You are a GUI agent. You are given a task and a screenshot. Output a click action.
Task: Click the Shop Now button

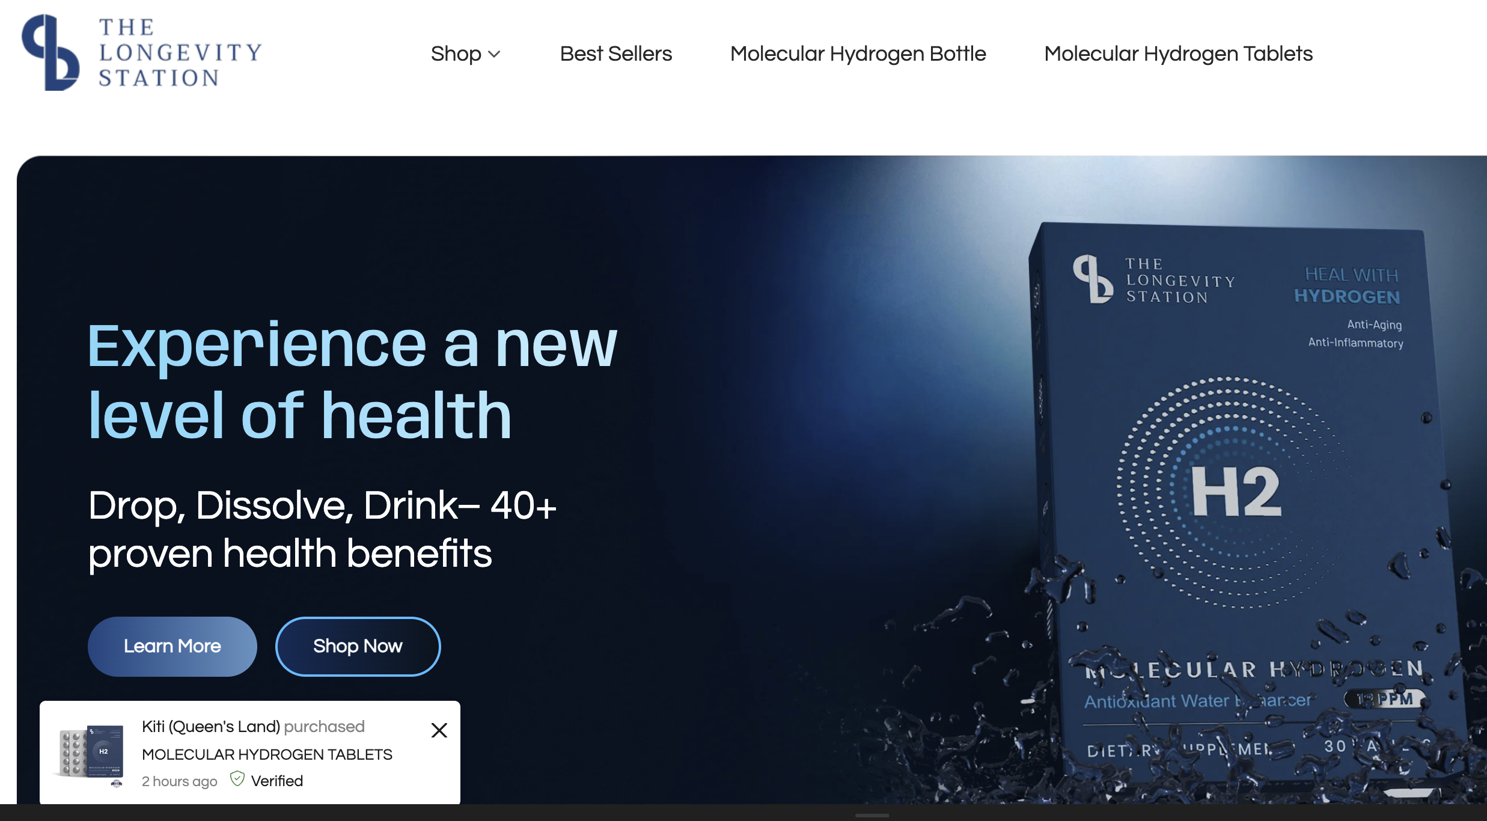358,646
